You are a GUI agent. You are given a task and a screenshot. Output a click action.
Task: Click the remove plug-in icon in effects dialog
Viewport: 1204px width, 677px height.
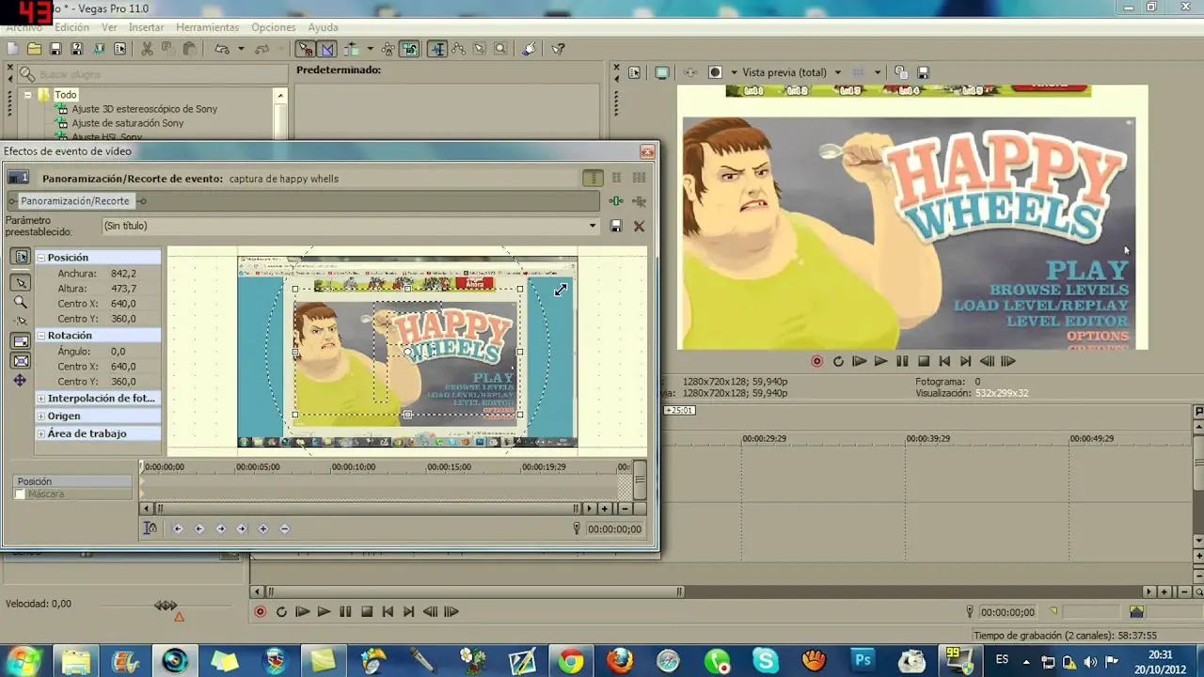tap(639, 201)
